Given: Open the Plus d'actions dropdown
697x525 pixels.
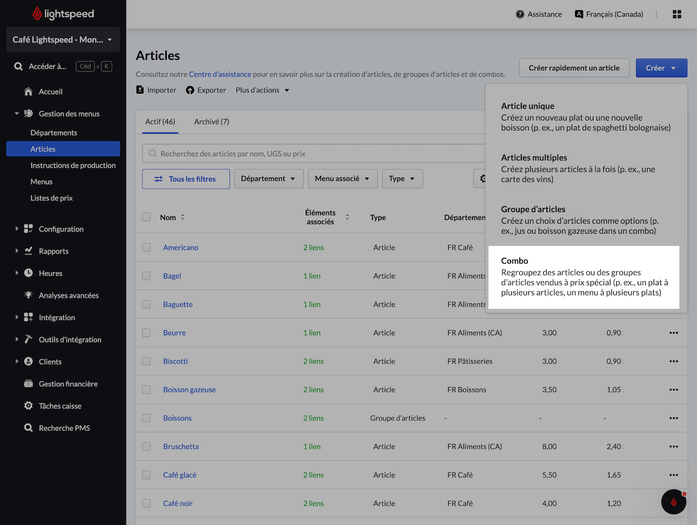Looking at the screenshot, I should 262,90.
